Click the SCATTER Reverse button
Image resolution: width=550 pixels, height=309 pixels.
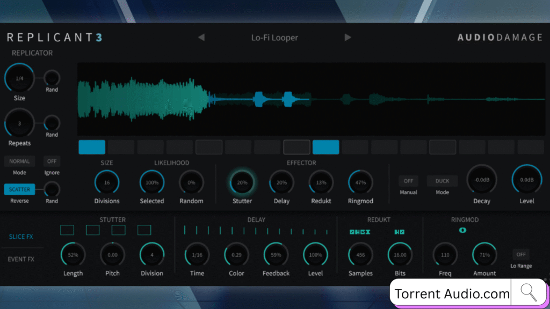pos(20,189)
